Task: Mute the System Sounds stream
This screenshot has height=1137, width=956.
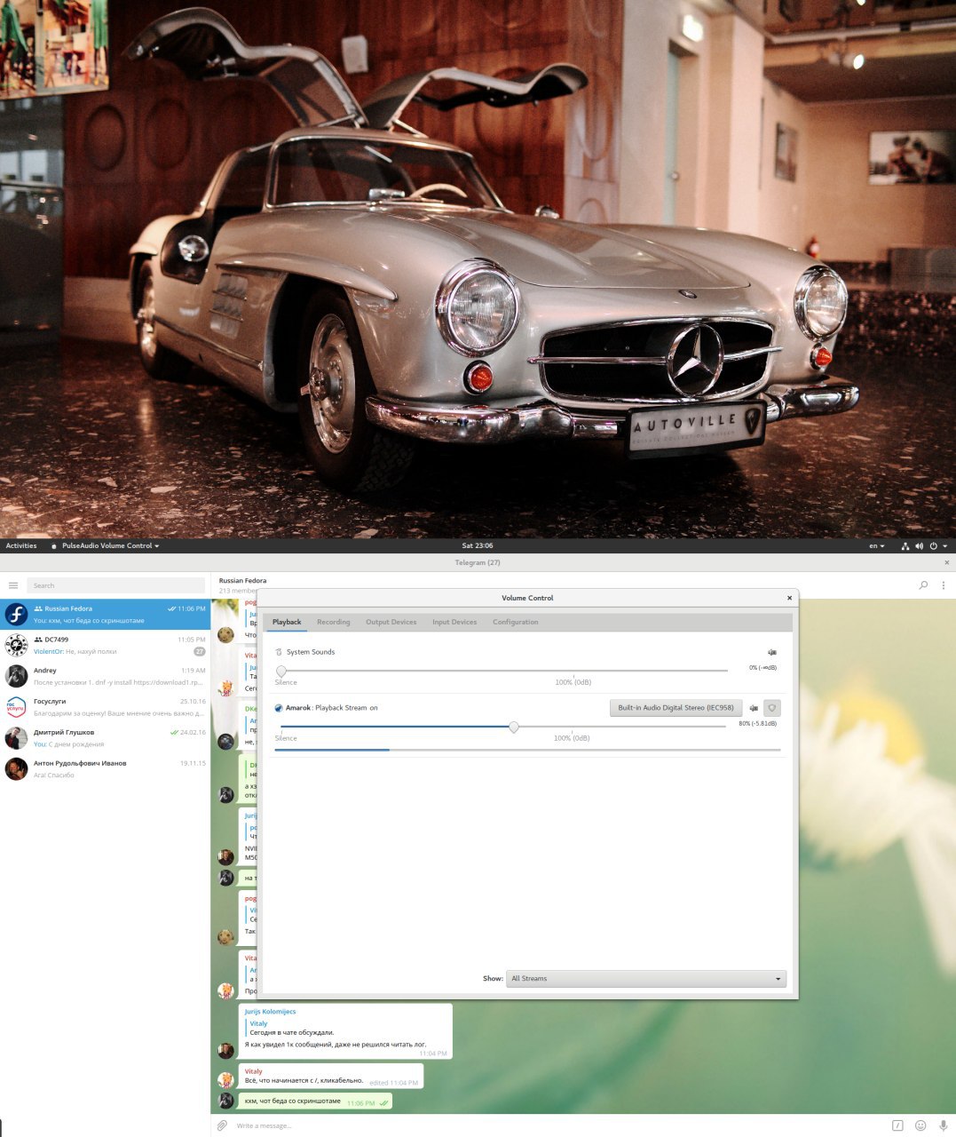Action: (x=771, y=652)
